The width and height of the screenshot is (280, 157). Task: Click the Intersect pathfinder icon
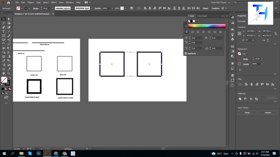pyautogui.click(x=251, y=99)
